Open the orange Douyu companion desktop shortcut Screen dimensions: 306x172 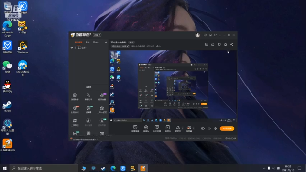tap(8, 145)
